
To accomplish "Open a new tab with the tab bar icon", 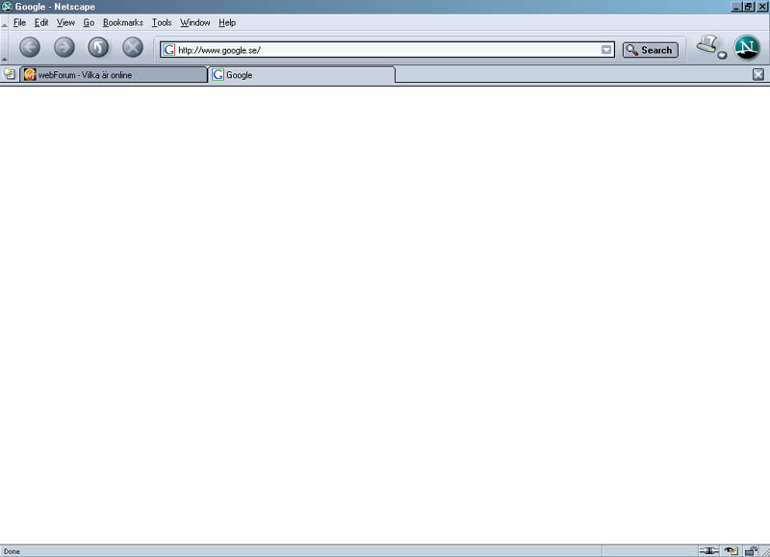I will click(x=9, y=74).
